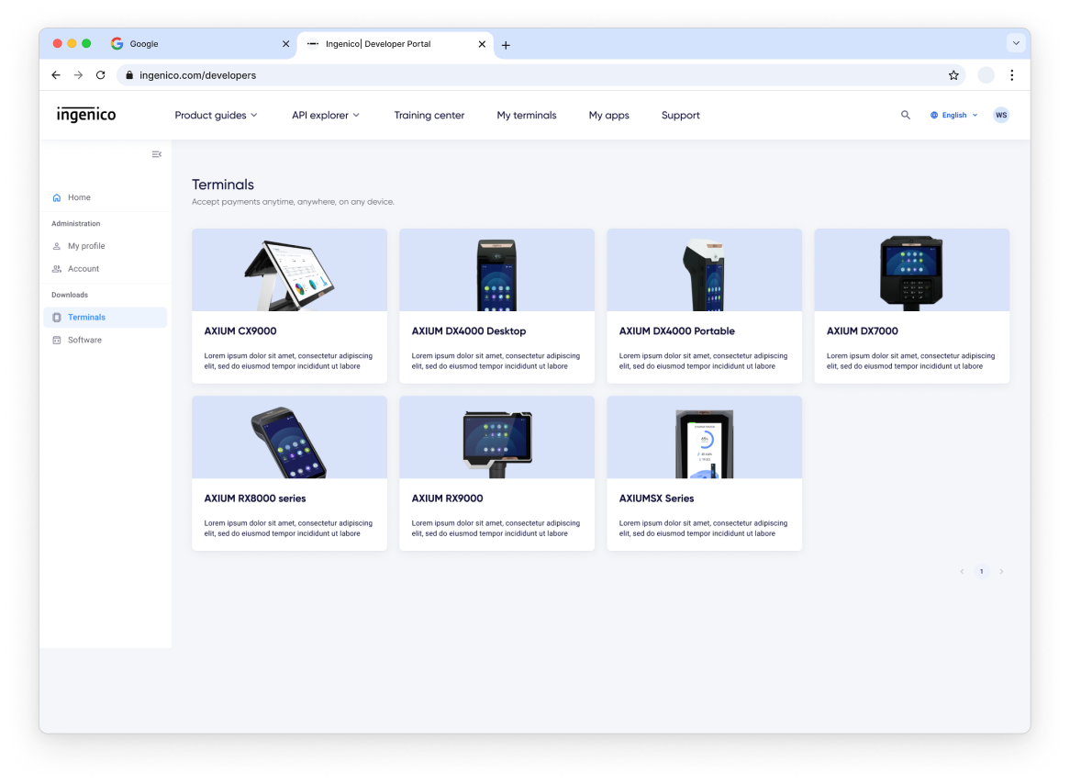This screenshot has height=784, width=1070.
Task: Click the search icon in the top navigation
Action: coord(906,115)
